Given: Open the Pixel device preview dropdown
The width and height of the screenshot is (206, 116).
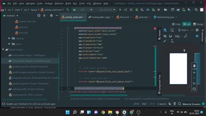Looking at the screenshot, I should (183, 30).
